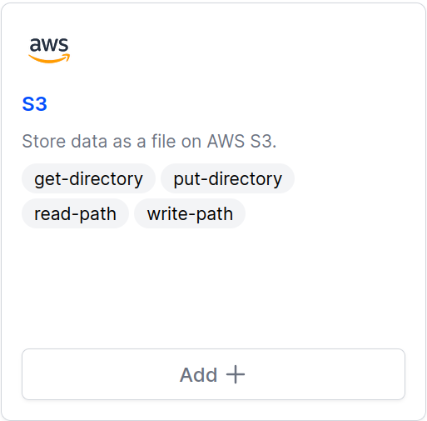Choose the get-directory capability chip
Screen dimensions: 427x421
[x=88, y=178]
